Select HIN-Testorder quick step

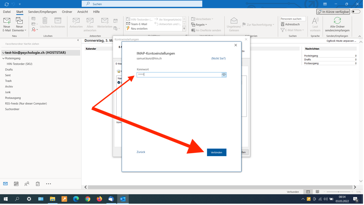tap(139, 19)
